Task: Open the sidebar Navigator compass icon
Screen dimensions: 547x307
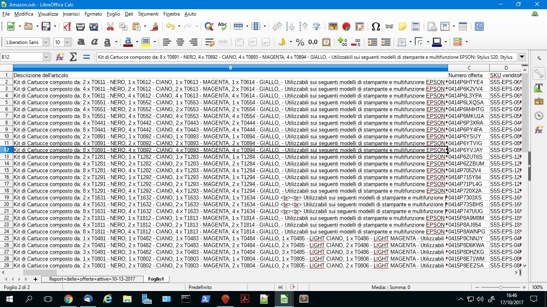Action: pyautogui.click(x=539, y=116)
